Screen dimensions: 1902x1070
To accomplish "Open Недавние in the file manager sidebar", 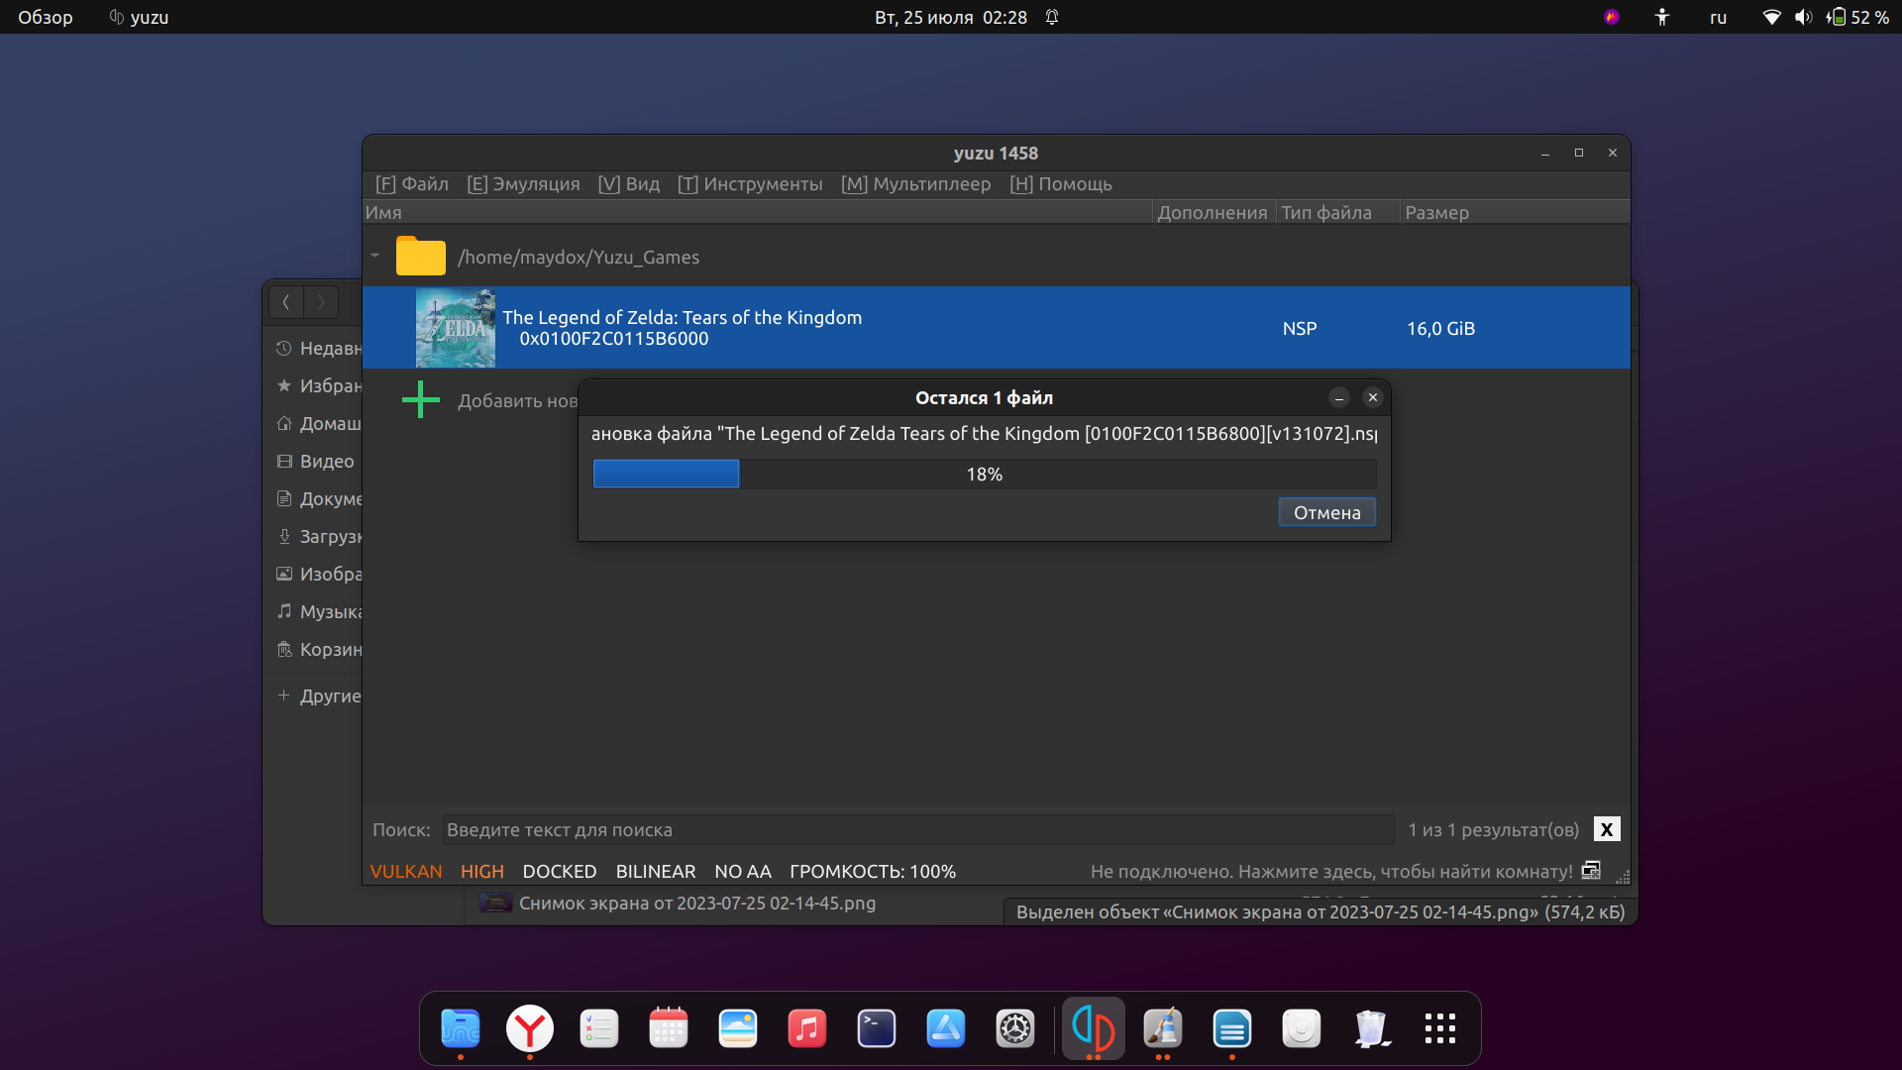I will pyautogui.click(x=319, y=348).
